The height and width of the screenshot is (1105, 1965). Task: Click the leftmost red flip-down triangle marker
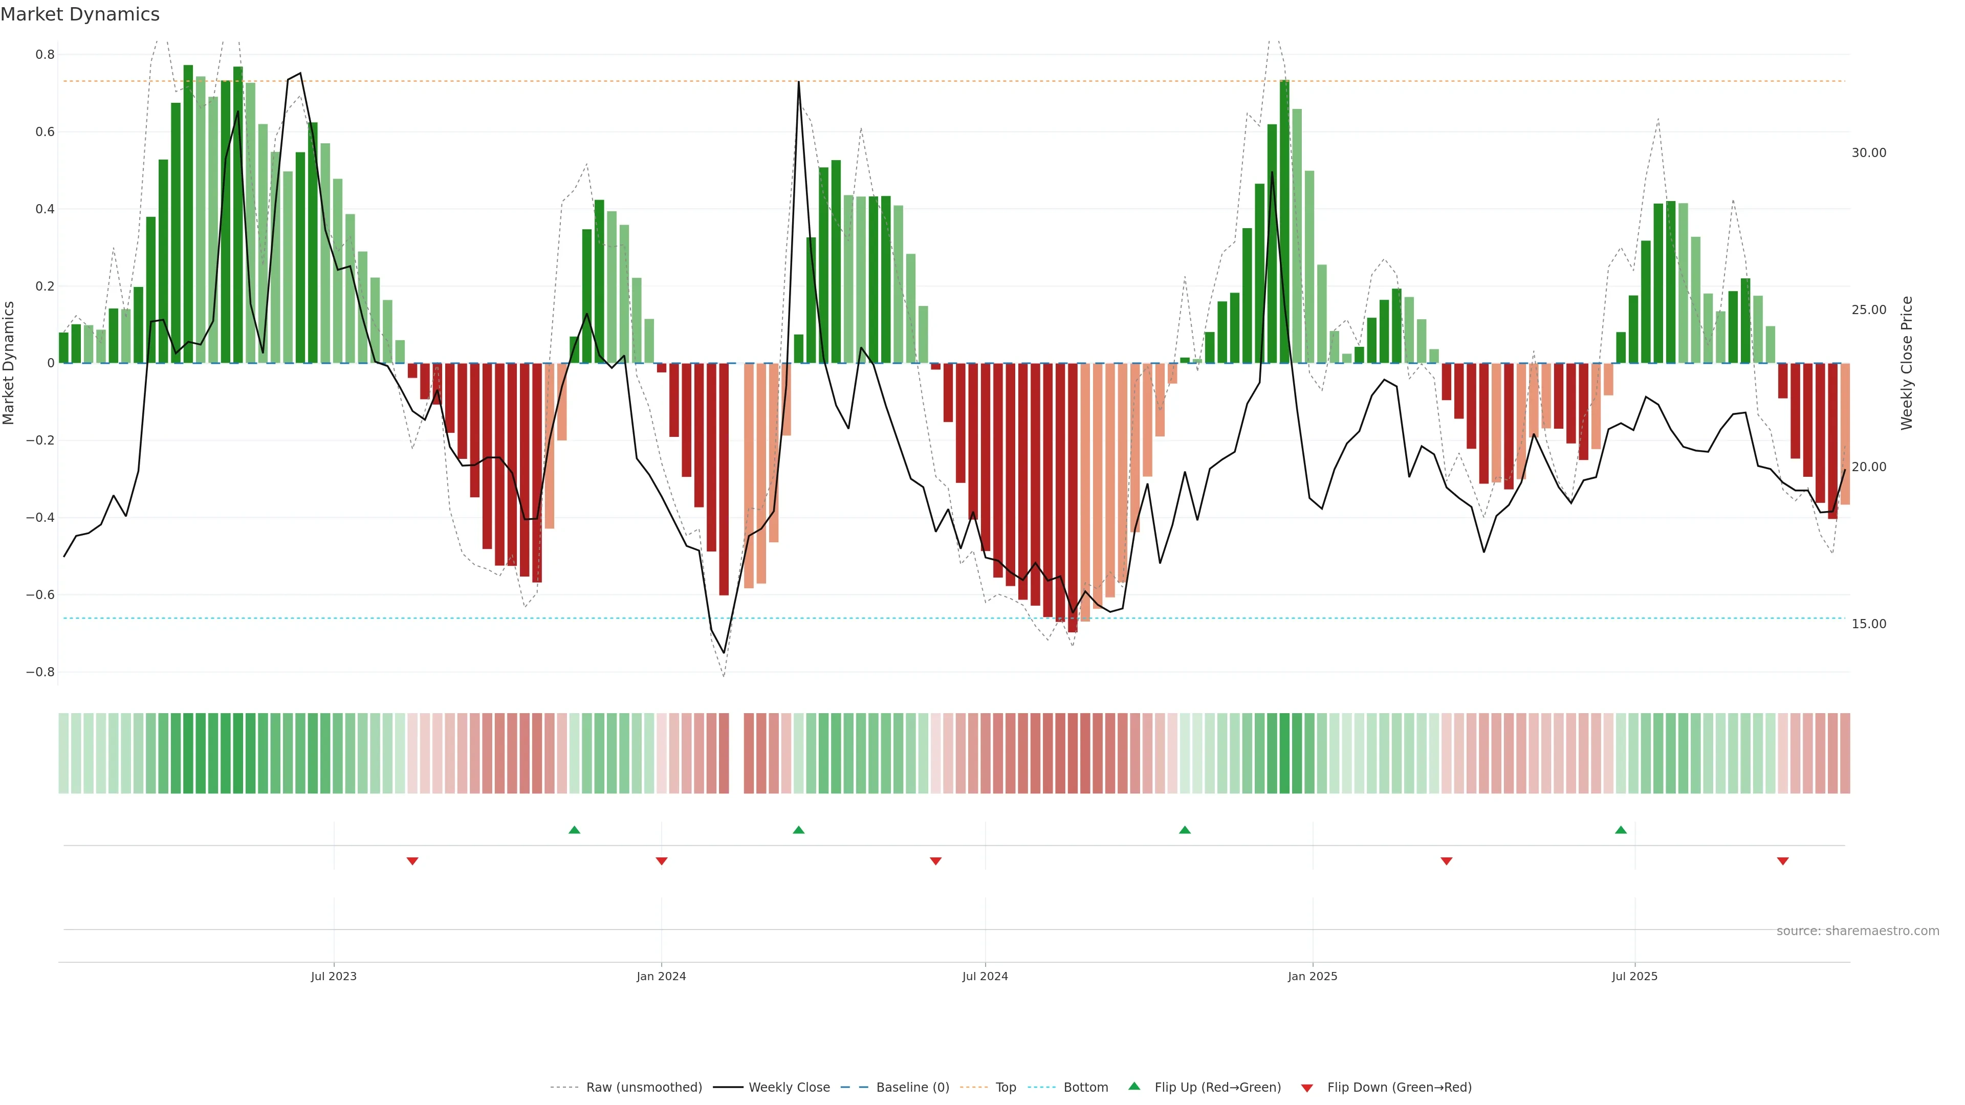pos(412,861)
